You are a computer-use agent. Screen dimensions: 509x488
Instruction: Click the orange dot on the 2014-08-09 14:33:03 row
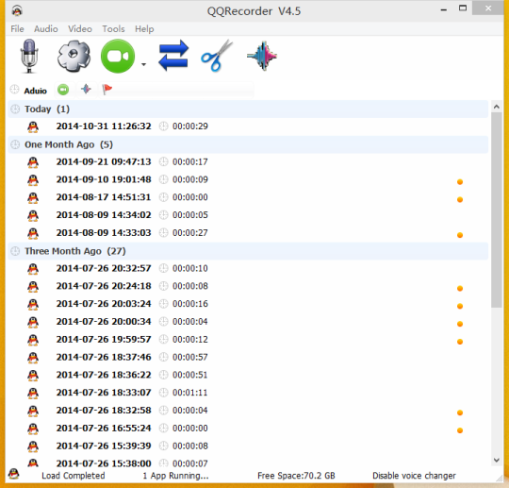[x=460, y=235]
